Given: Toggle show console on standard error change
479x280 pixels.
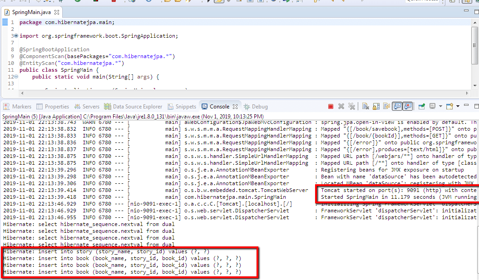Looking at the screenshot, I should pyautogui.click(x=408, y=107).
